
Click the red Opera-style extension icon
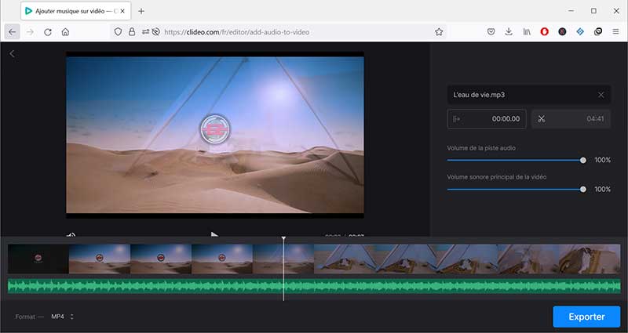click(x=544, y=31)
